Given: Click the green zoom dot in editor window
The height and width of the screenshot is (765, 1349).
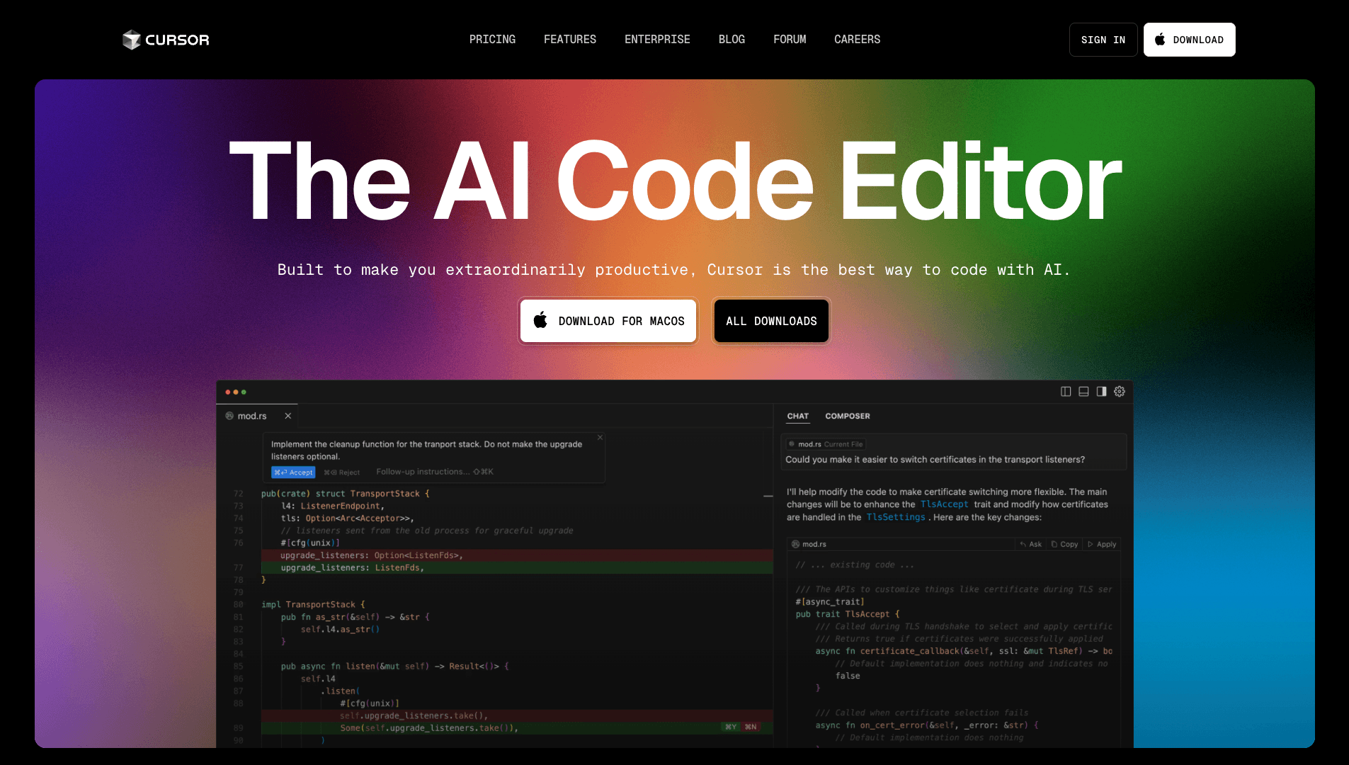Looking at the screenshot, I should (244, 392).
